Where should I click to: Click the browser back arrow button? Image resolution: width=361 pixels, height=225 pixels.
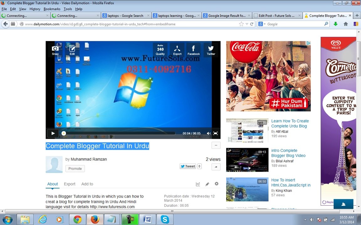coord(6,24)
